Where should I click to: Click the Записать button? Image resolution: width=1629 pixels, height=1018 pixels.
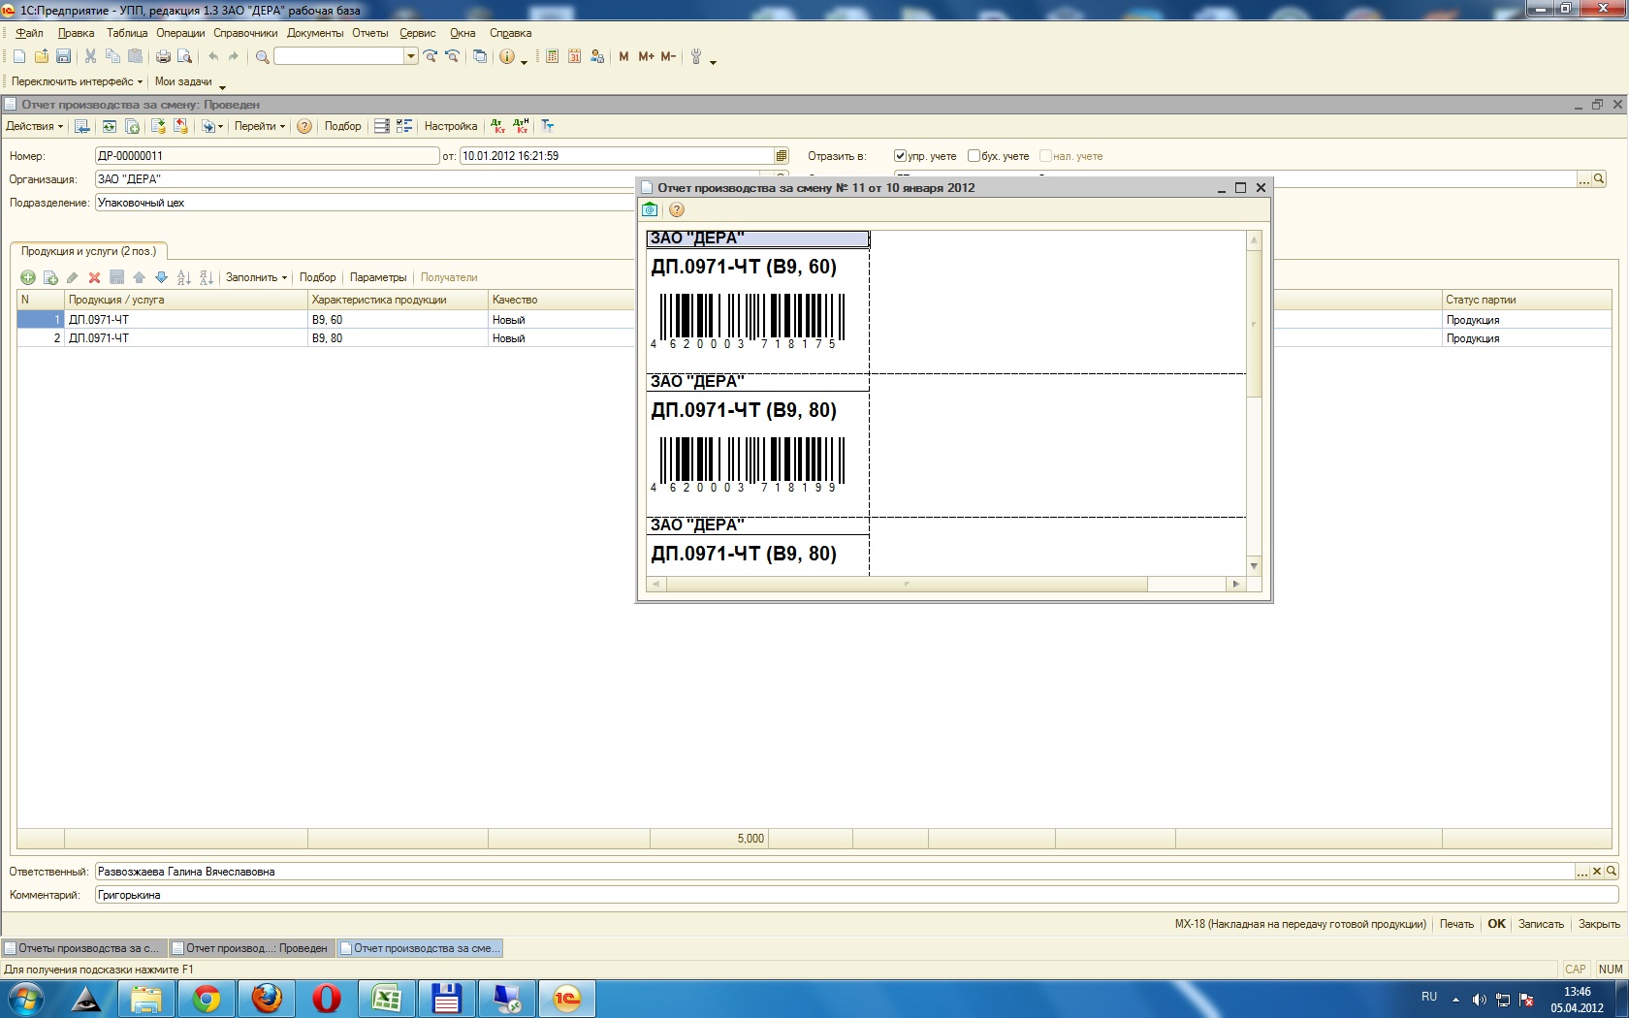(x=1541, y=924)
